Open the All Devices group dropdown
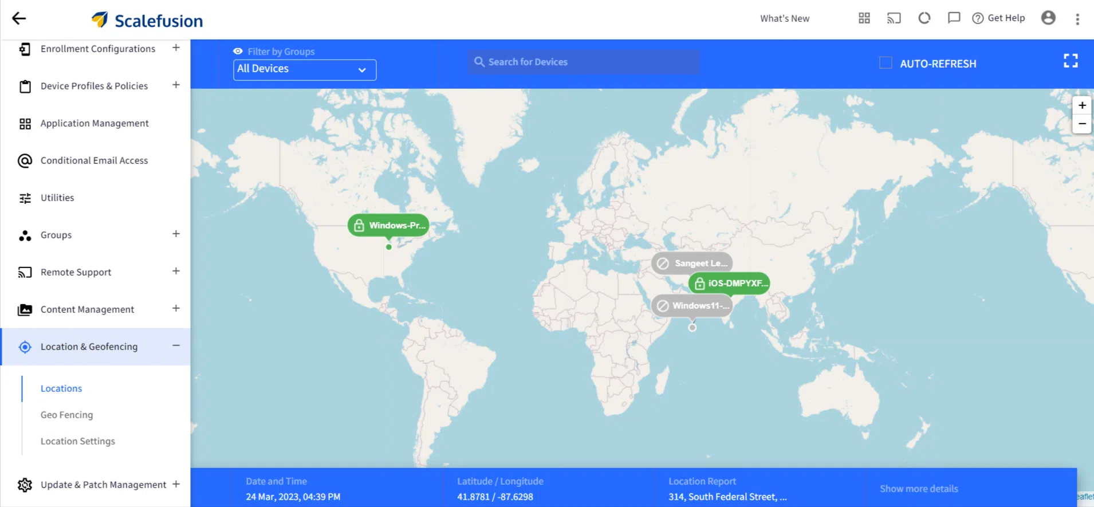This screenshot has width=1094, height=507. tap(304, 69)
